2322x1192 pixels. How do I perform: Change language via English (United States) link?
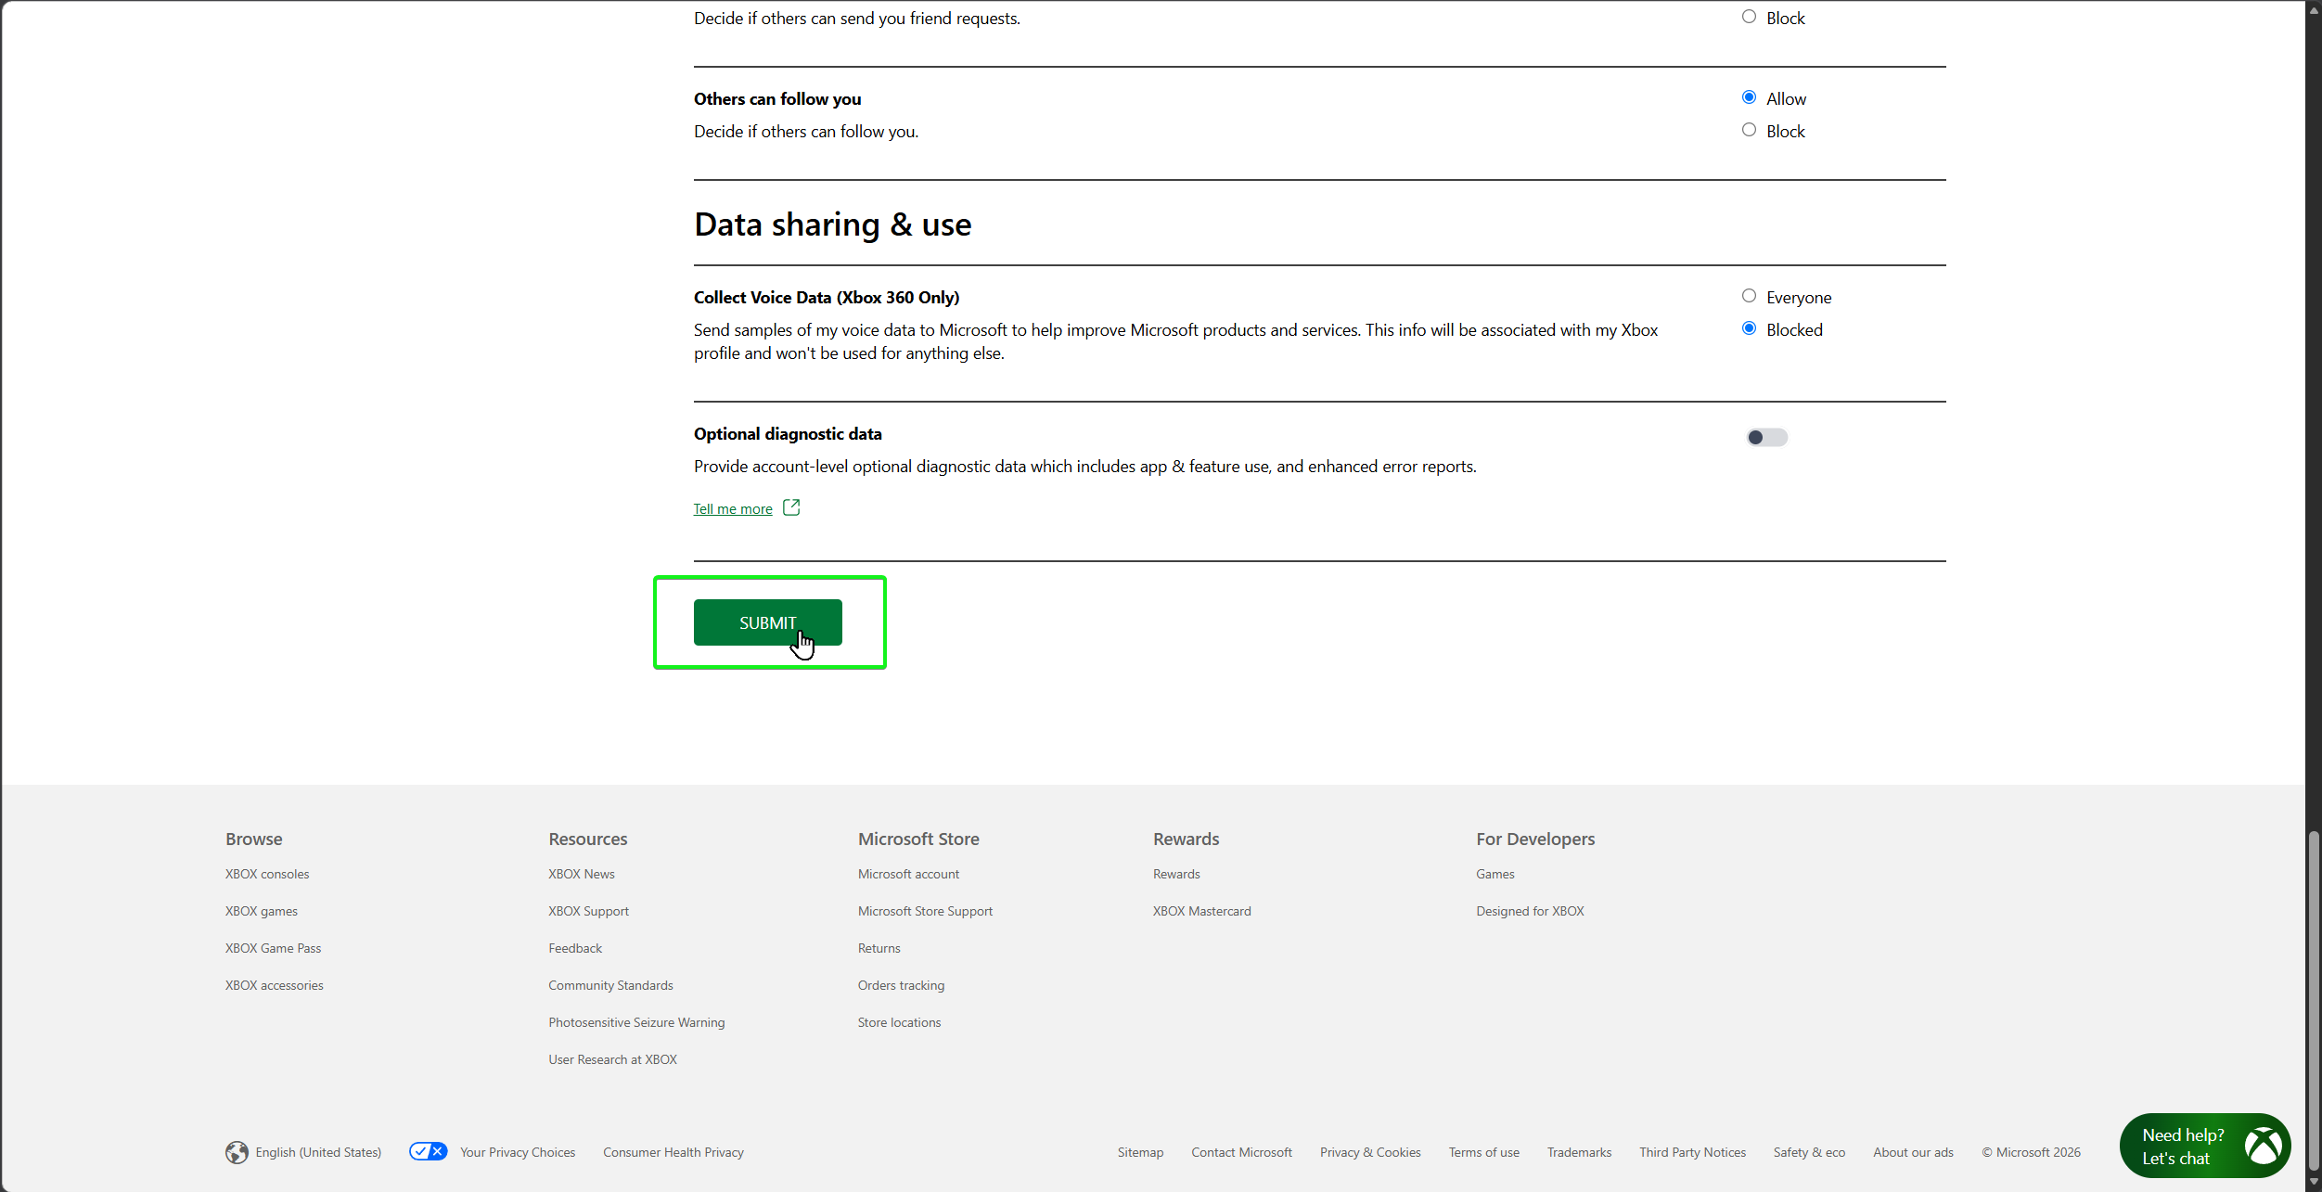(x=318, y=1152)
